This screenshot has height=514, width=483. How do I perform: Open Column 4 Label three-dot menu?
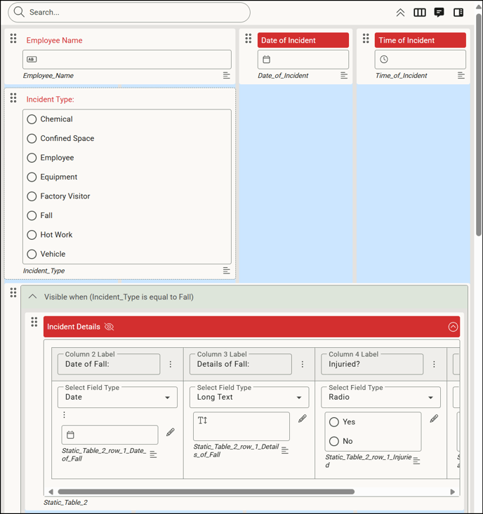(434, 364)
